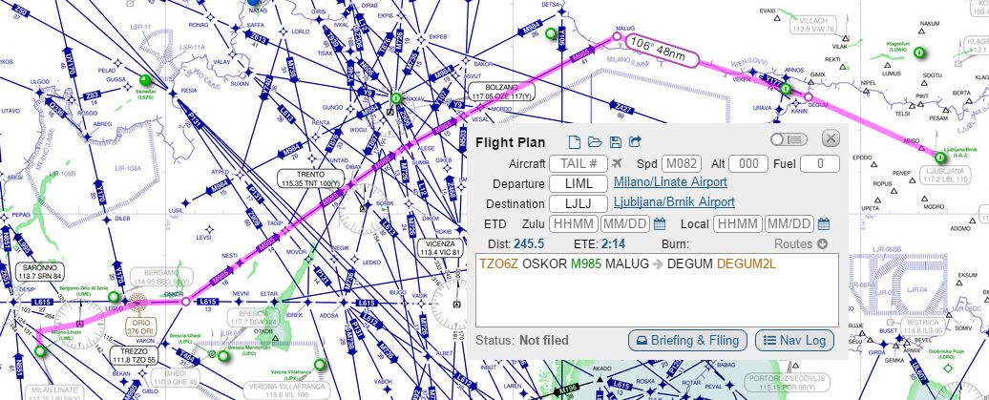Image resolution: width=989 pixels, height=400 pixels.
Task: Focus the Local MM/DD date field
Action: [789, 224]
